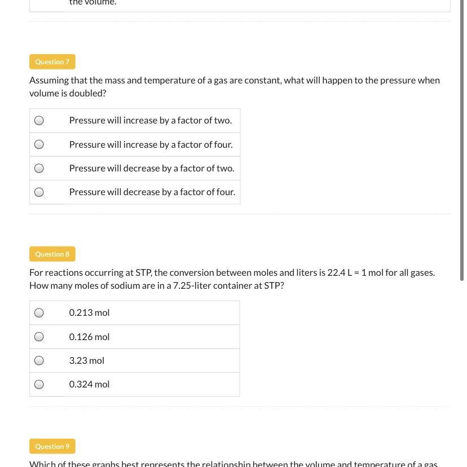Click the '0.324 mol' answer text
The image size is (467, 467).
click(x=89, y=384)
